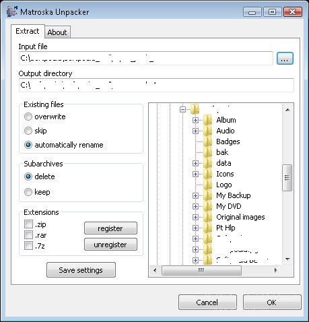This screenshot has width=309, height=322.
Task: Click the Badges folder icon
Action: click(x=207, y=141)
